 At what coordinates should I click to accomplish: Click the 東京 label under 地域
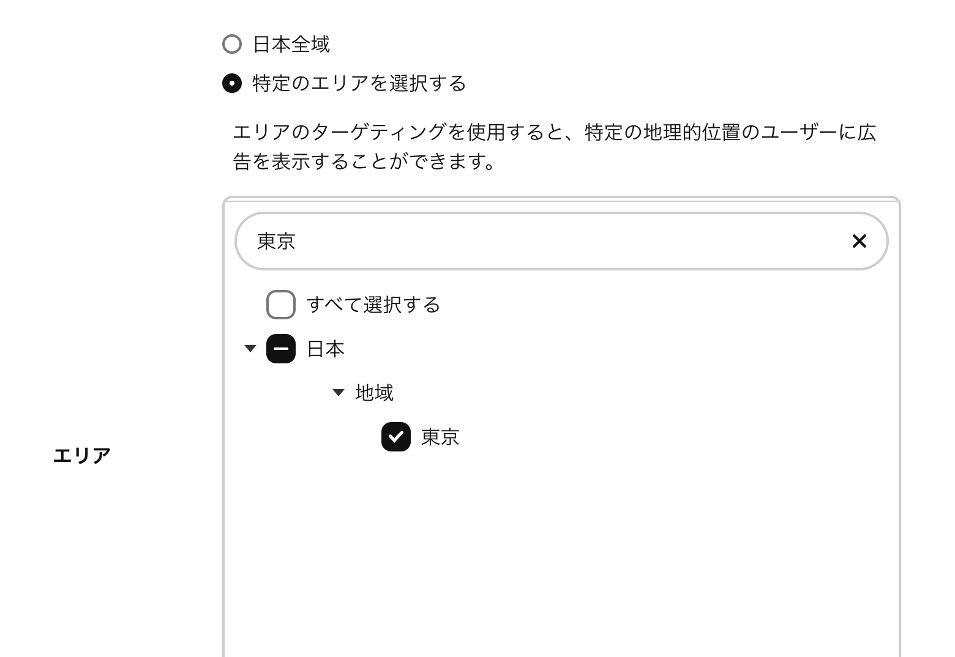pyautogui.click(x=440, y=437)
